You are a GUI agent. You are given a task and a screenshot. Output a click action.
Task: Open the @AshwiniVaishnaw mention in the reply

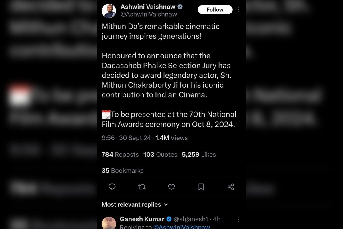[x=182, y=227]
